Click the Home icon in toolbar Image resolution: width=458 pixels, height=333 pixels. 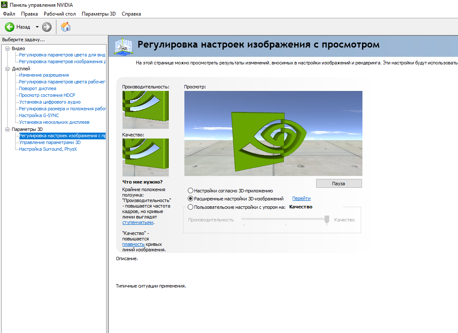(66, 27)
